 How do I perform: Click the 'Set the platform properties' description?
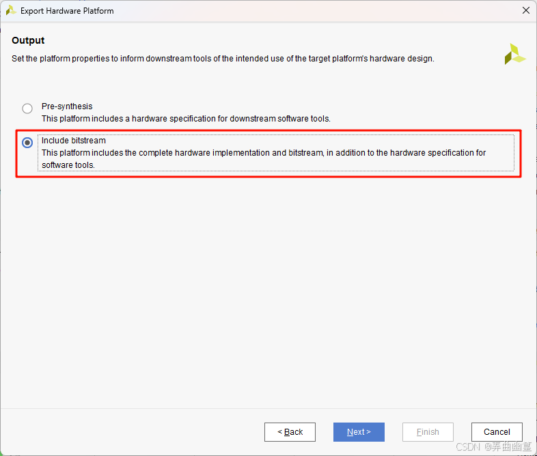pyautogui.click(x=223, y=59)
